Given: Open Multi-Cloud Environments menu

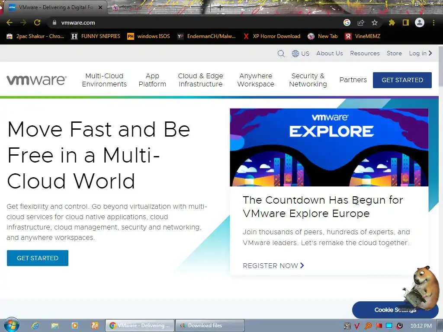Looking at the screenshot, I should [104, 80].
